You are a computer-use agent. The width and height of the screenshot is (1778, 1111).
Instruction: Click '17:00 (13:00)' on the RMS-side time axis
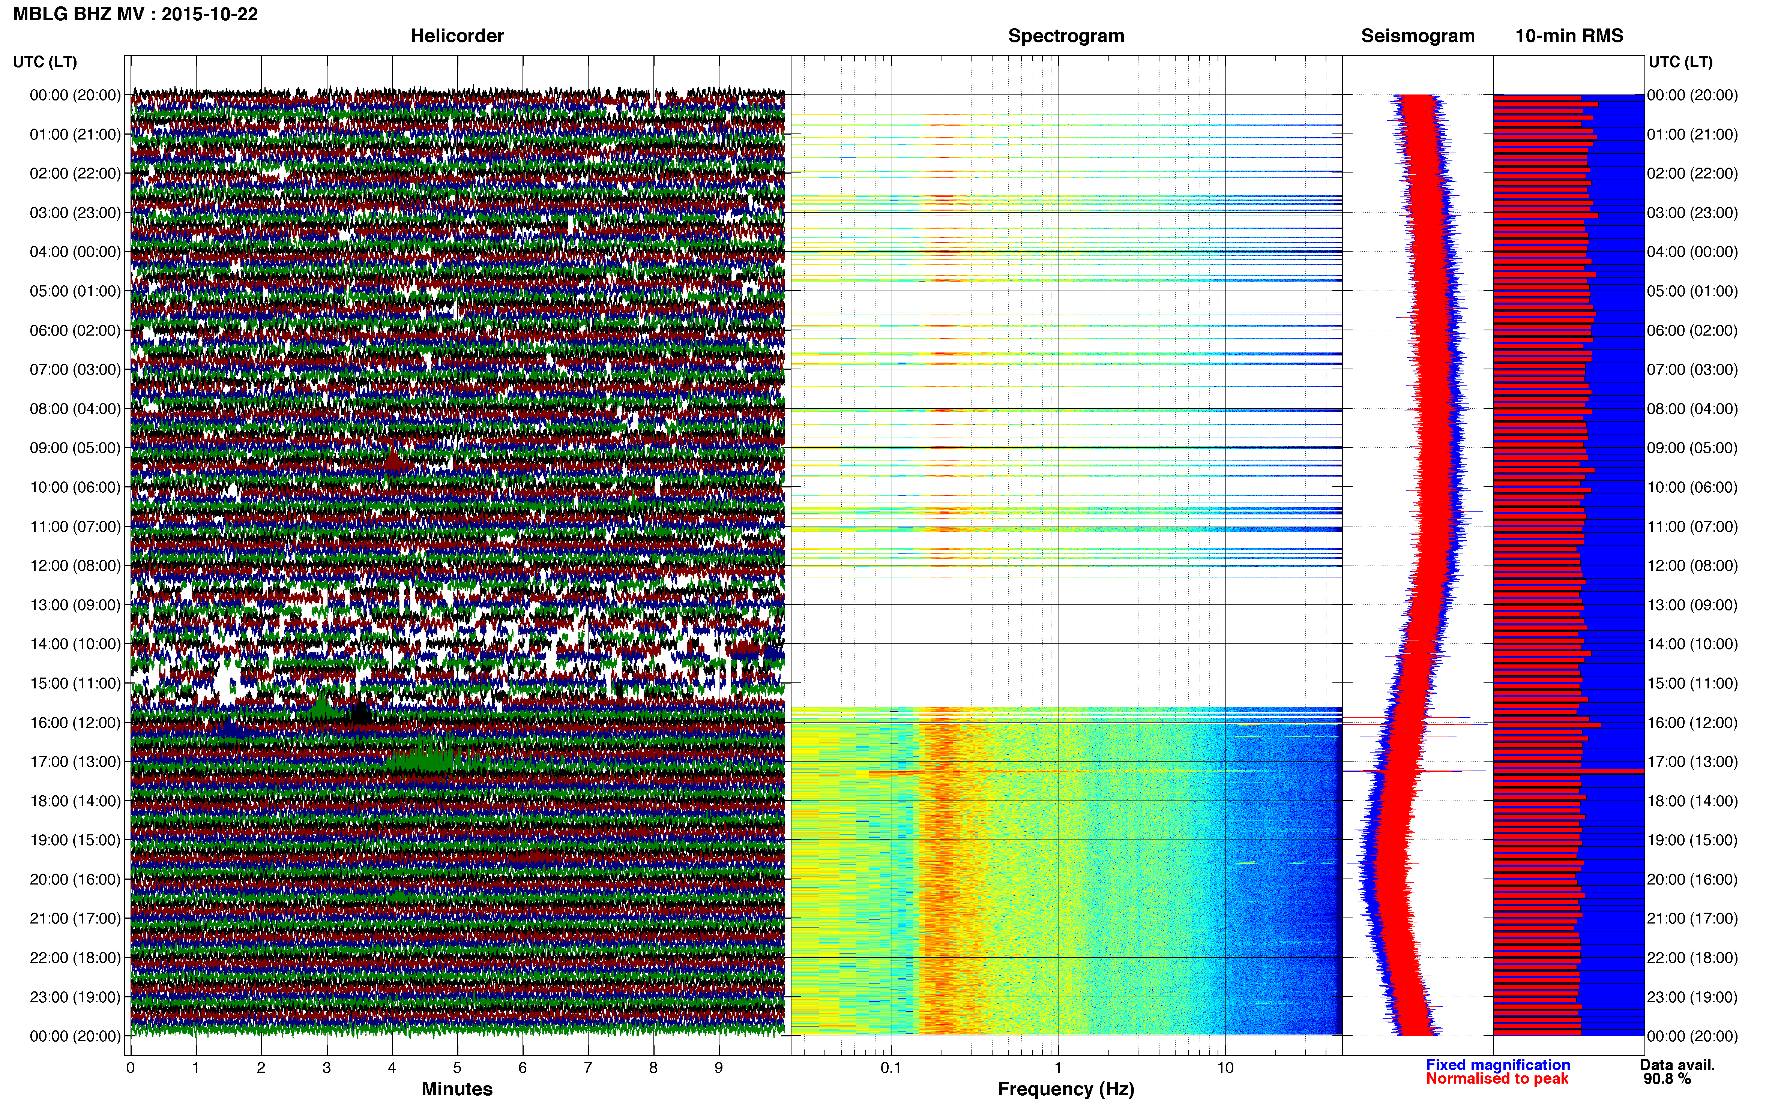pyautogui.click(x=1693, y=762)
